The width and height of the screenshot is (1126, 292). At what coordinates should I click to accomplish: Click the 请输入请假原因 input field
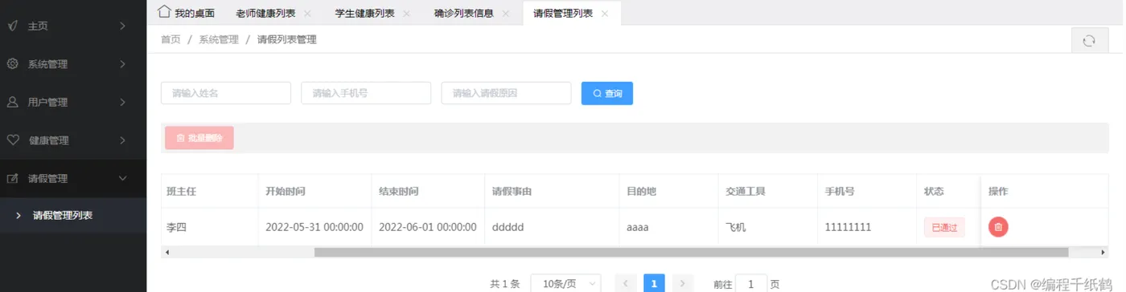tap(506, 93)
